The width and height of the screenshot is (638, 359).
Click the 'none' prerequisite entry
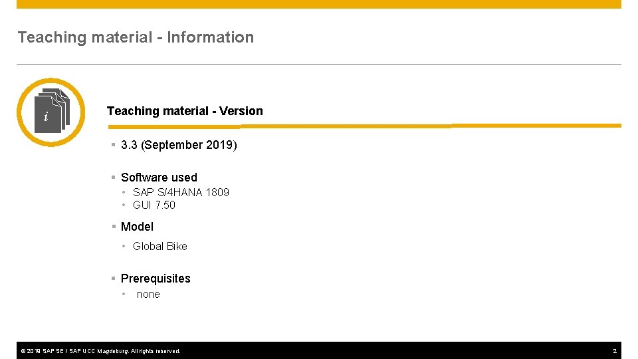tap(148, 295)
